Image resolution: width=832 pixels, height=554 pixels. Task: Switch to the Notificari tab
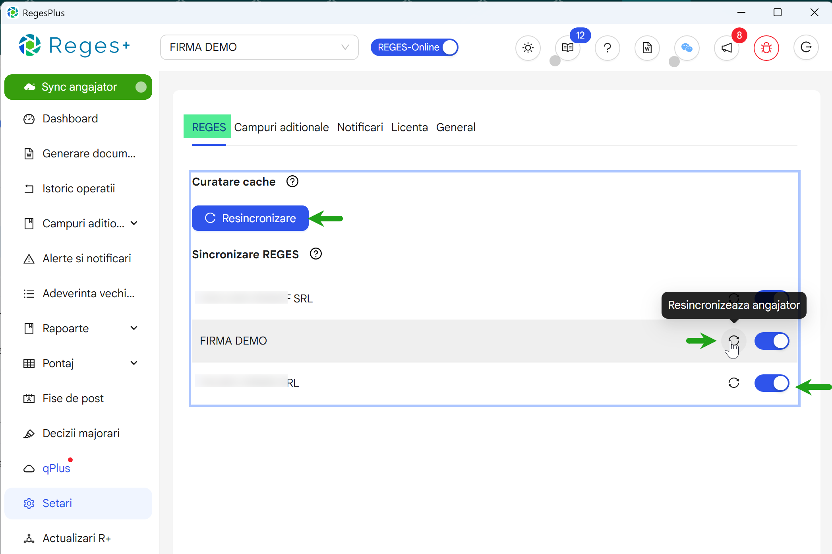coord(360,127)
